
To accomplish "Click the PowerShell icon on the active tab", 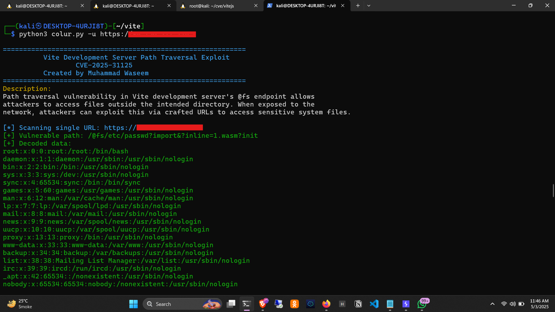I will pyautogui.click(x=270, y=6).
